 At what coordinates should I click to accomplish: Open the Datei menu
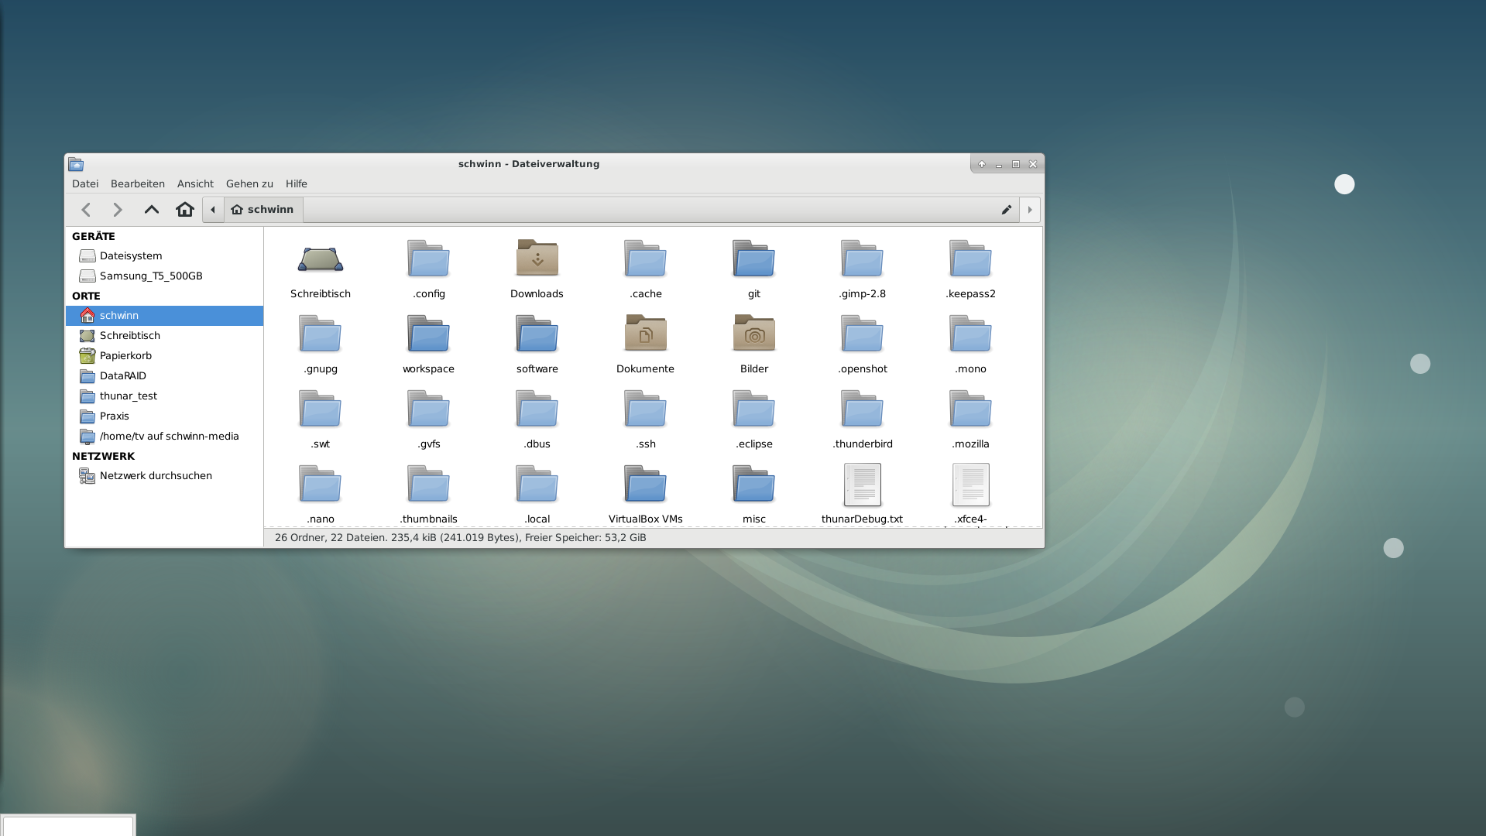[x=85, y=183]
